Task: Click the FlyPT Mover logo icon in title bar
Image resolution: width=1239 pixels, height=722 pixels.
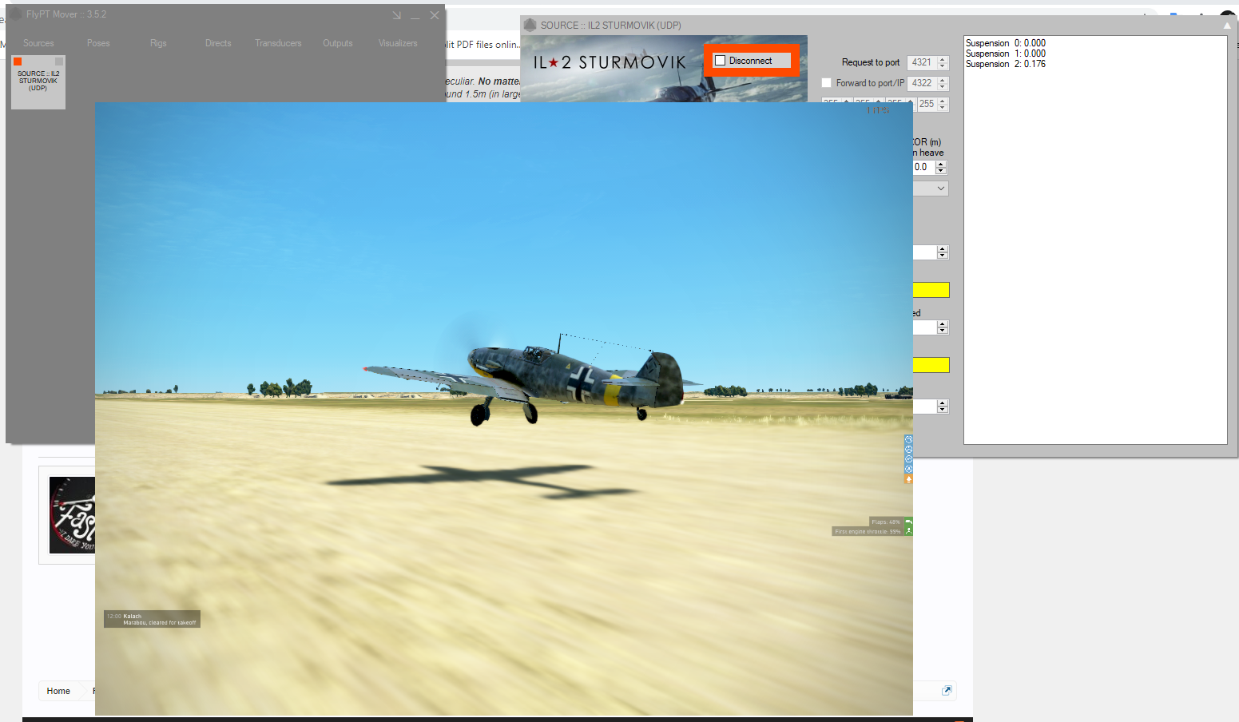Action: [16, 14]
